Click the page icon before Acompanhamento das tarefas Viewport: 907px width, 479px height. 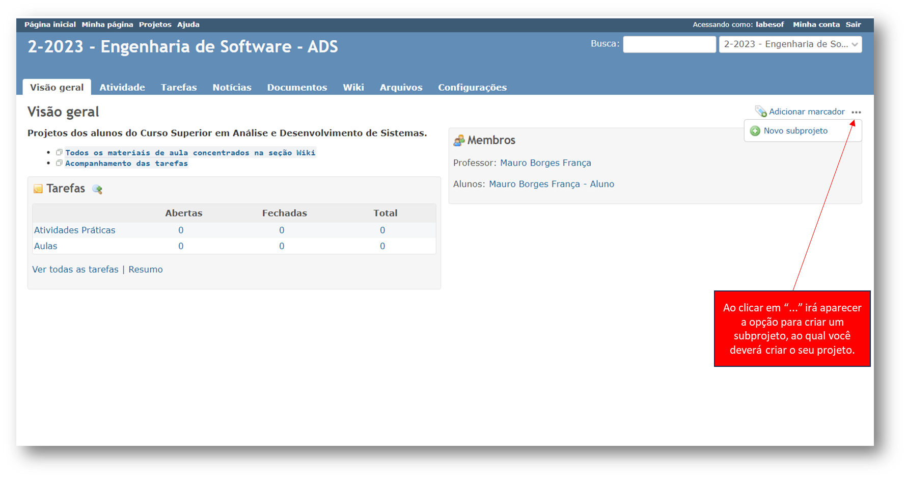[x=59, y=163]
